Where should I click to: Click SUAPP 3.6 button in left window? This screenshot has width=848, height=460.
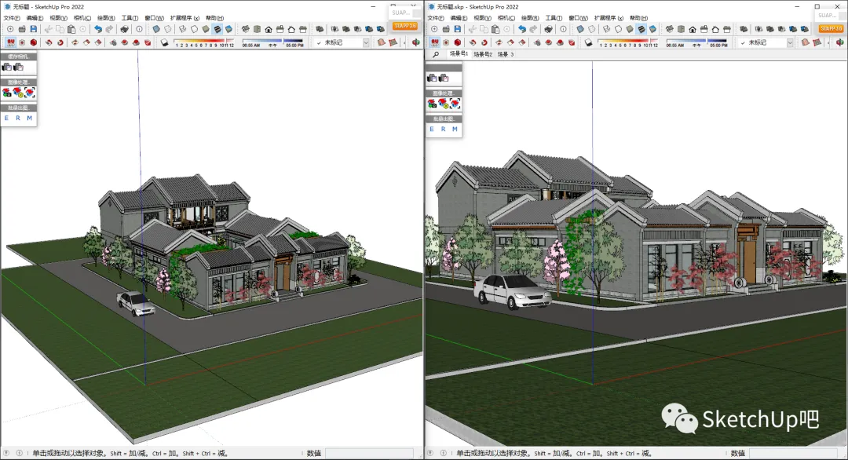tap(405, 26)
